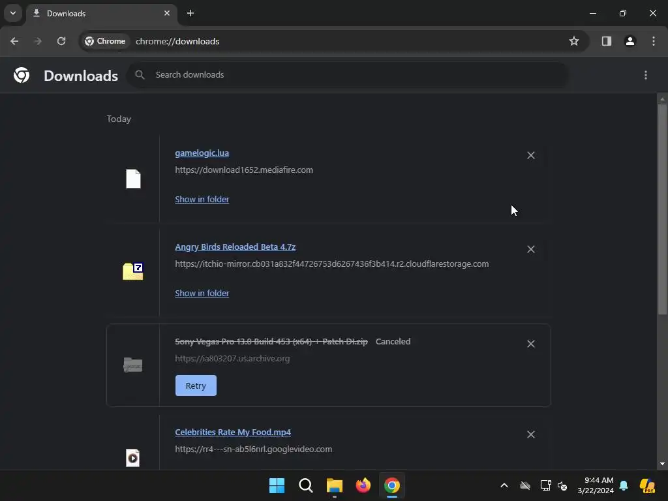668x501 pixels.
Task: Select the Downloads browser tab
Action: pos(101,14)
